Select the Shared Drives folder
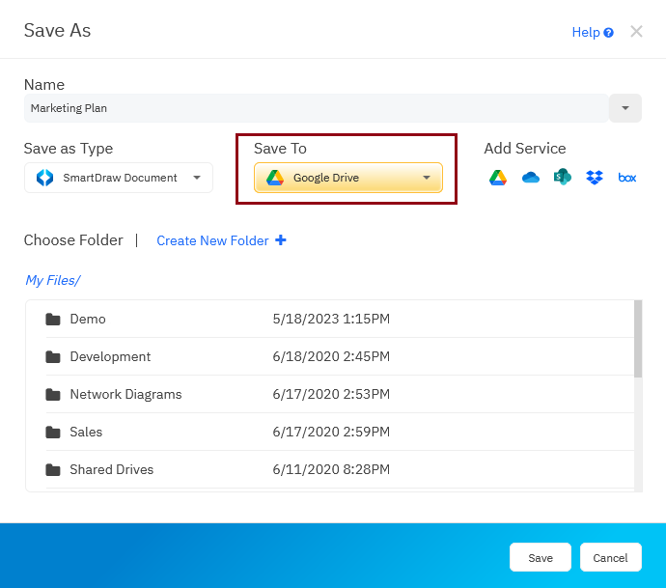Image resolution: width=666 pixels, height=588 pixels. tap(111, 470)
